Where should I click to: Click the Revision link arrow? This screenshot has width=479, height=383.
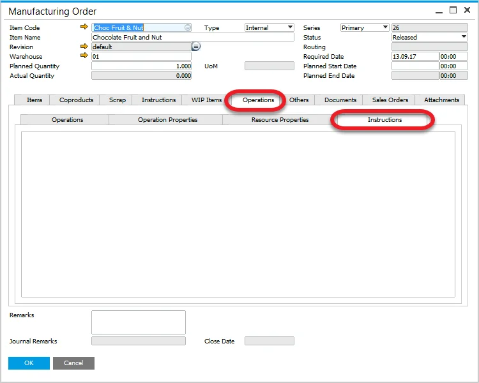84,47
